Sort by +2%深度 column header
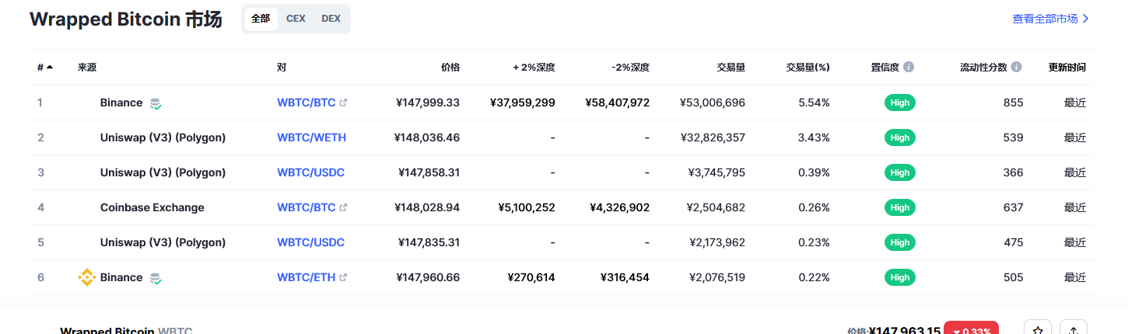 (534, 68)
